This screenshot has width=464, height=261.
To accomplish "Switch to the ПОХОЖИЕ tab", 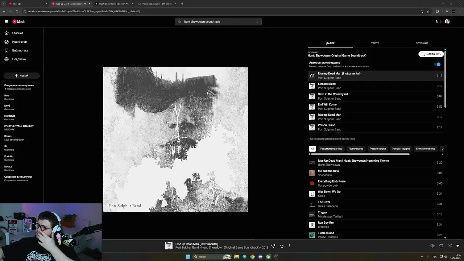I will (x=422, y=43).
